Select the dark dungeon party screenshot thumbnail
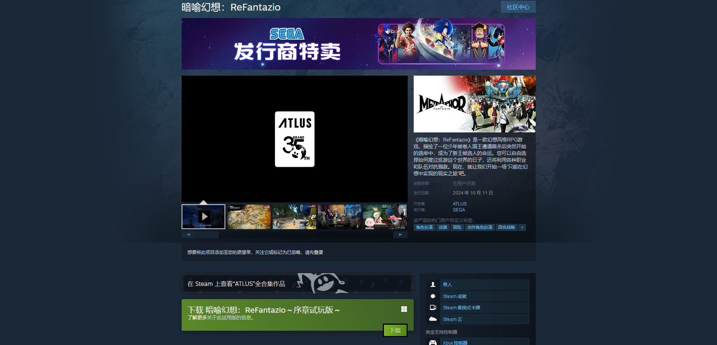Image resolution: width=717 pixels, height=345 pixels. tap(339, 217)
